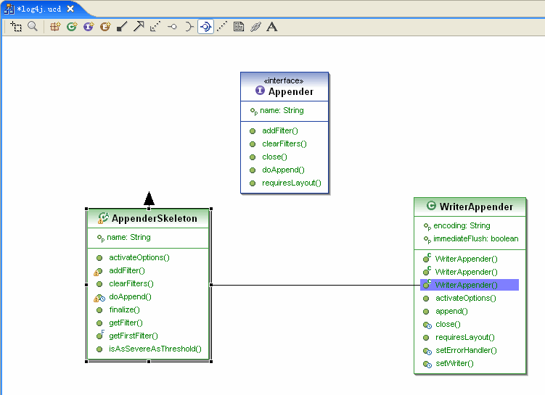
Task: Select setErrorHandler() in WriterAppender
Action: point(466,350)
